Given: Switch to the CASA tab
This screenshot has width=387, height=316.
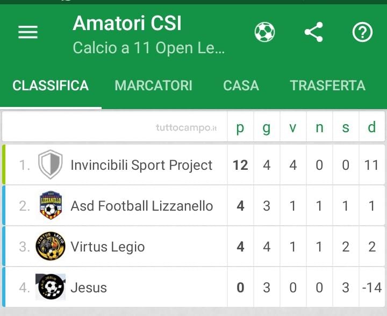Looking at the screenshot, I should pyautogui.click(x=241, y=85).
